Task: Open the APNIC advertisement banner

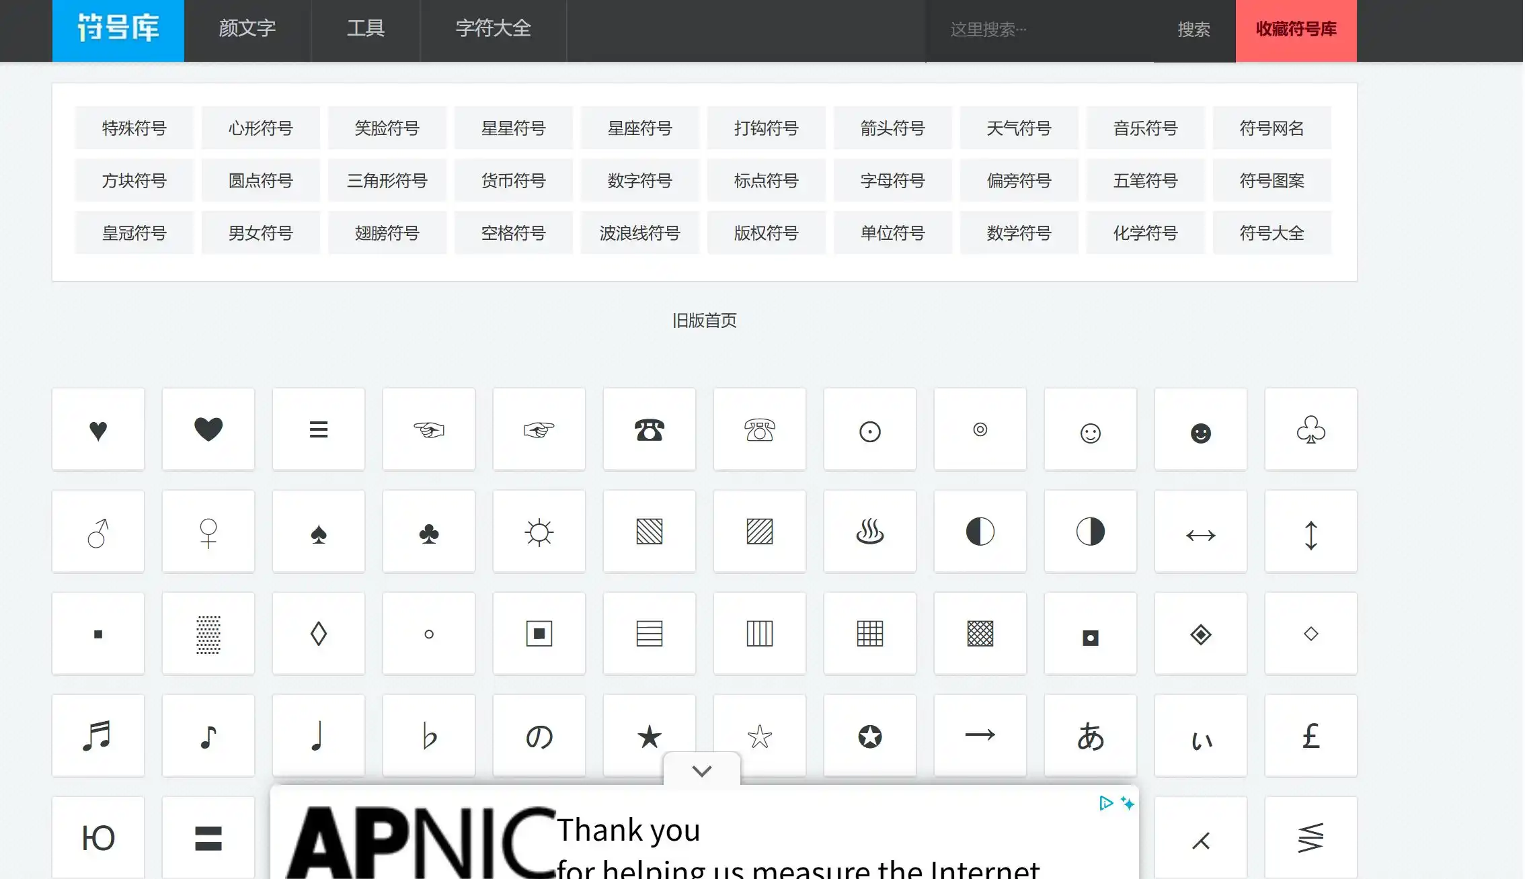Action: click(705, 833)
